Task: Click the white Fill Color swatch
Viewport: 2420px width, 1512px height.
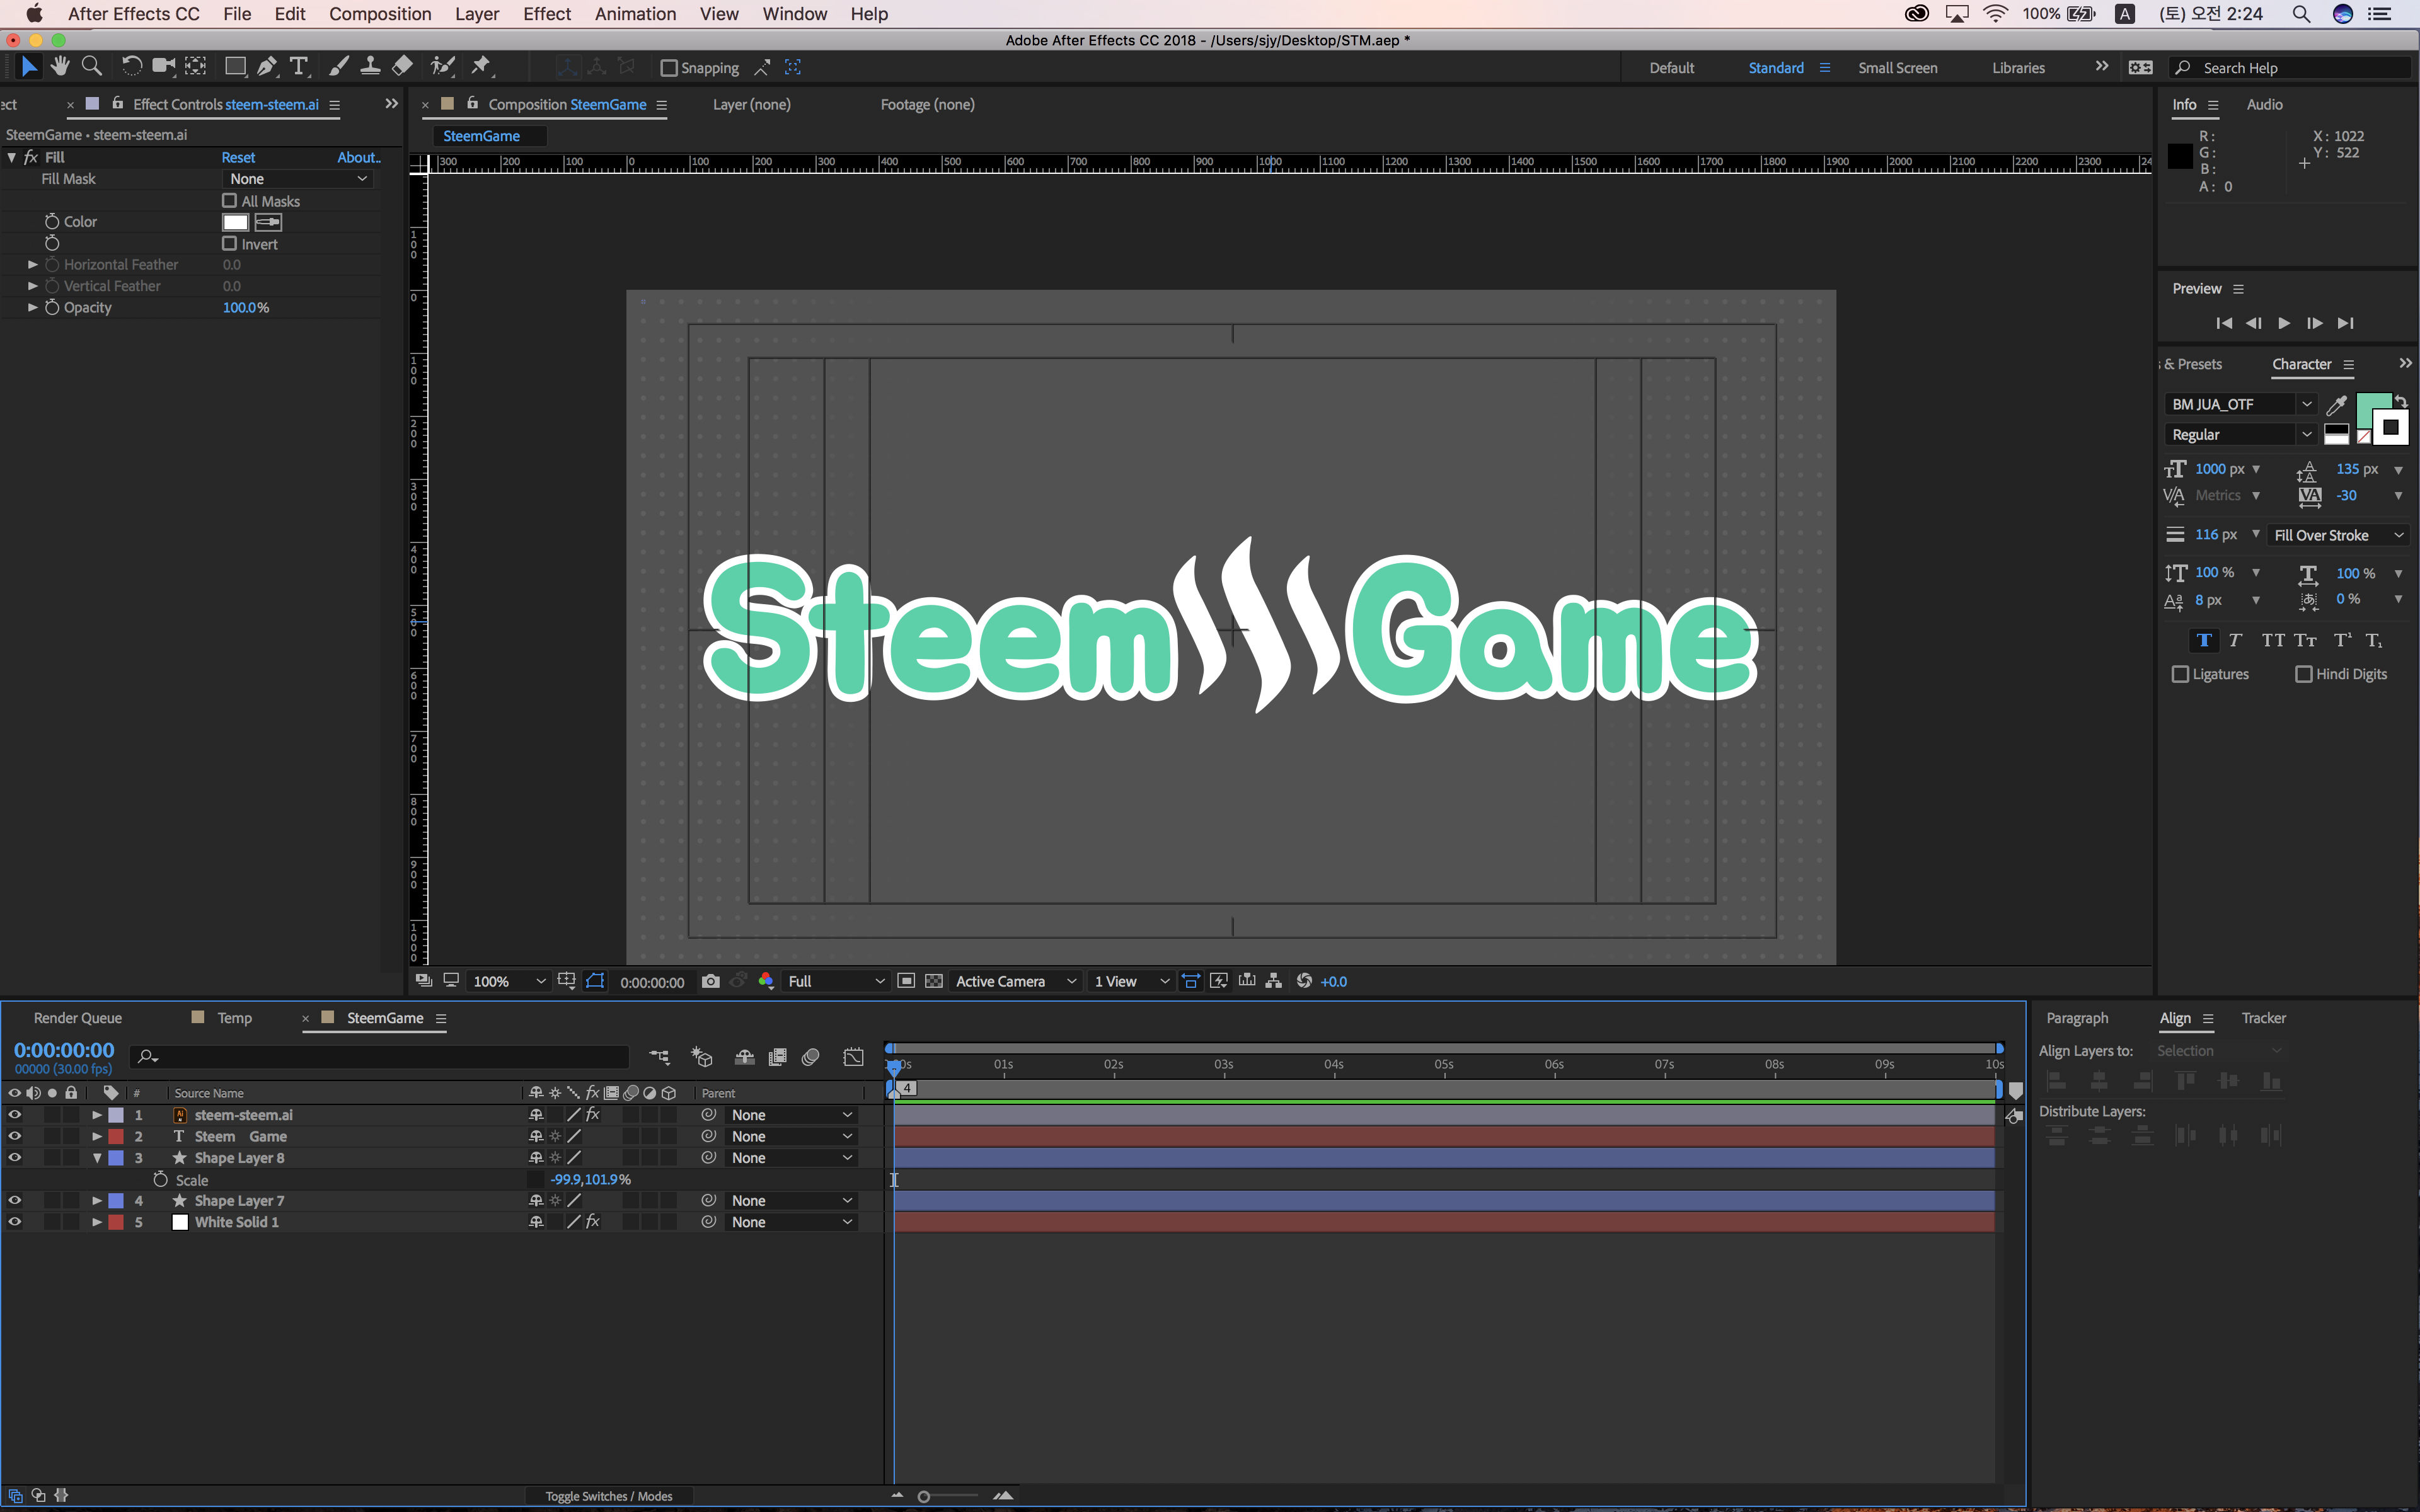Action: click(x=235, y=222)
